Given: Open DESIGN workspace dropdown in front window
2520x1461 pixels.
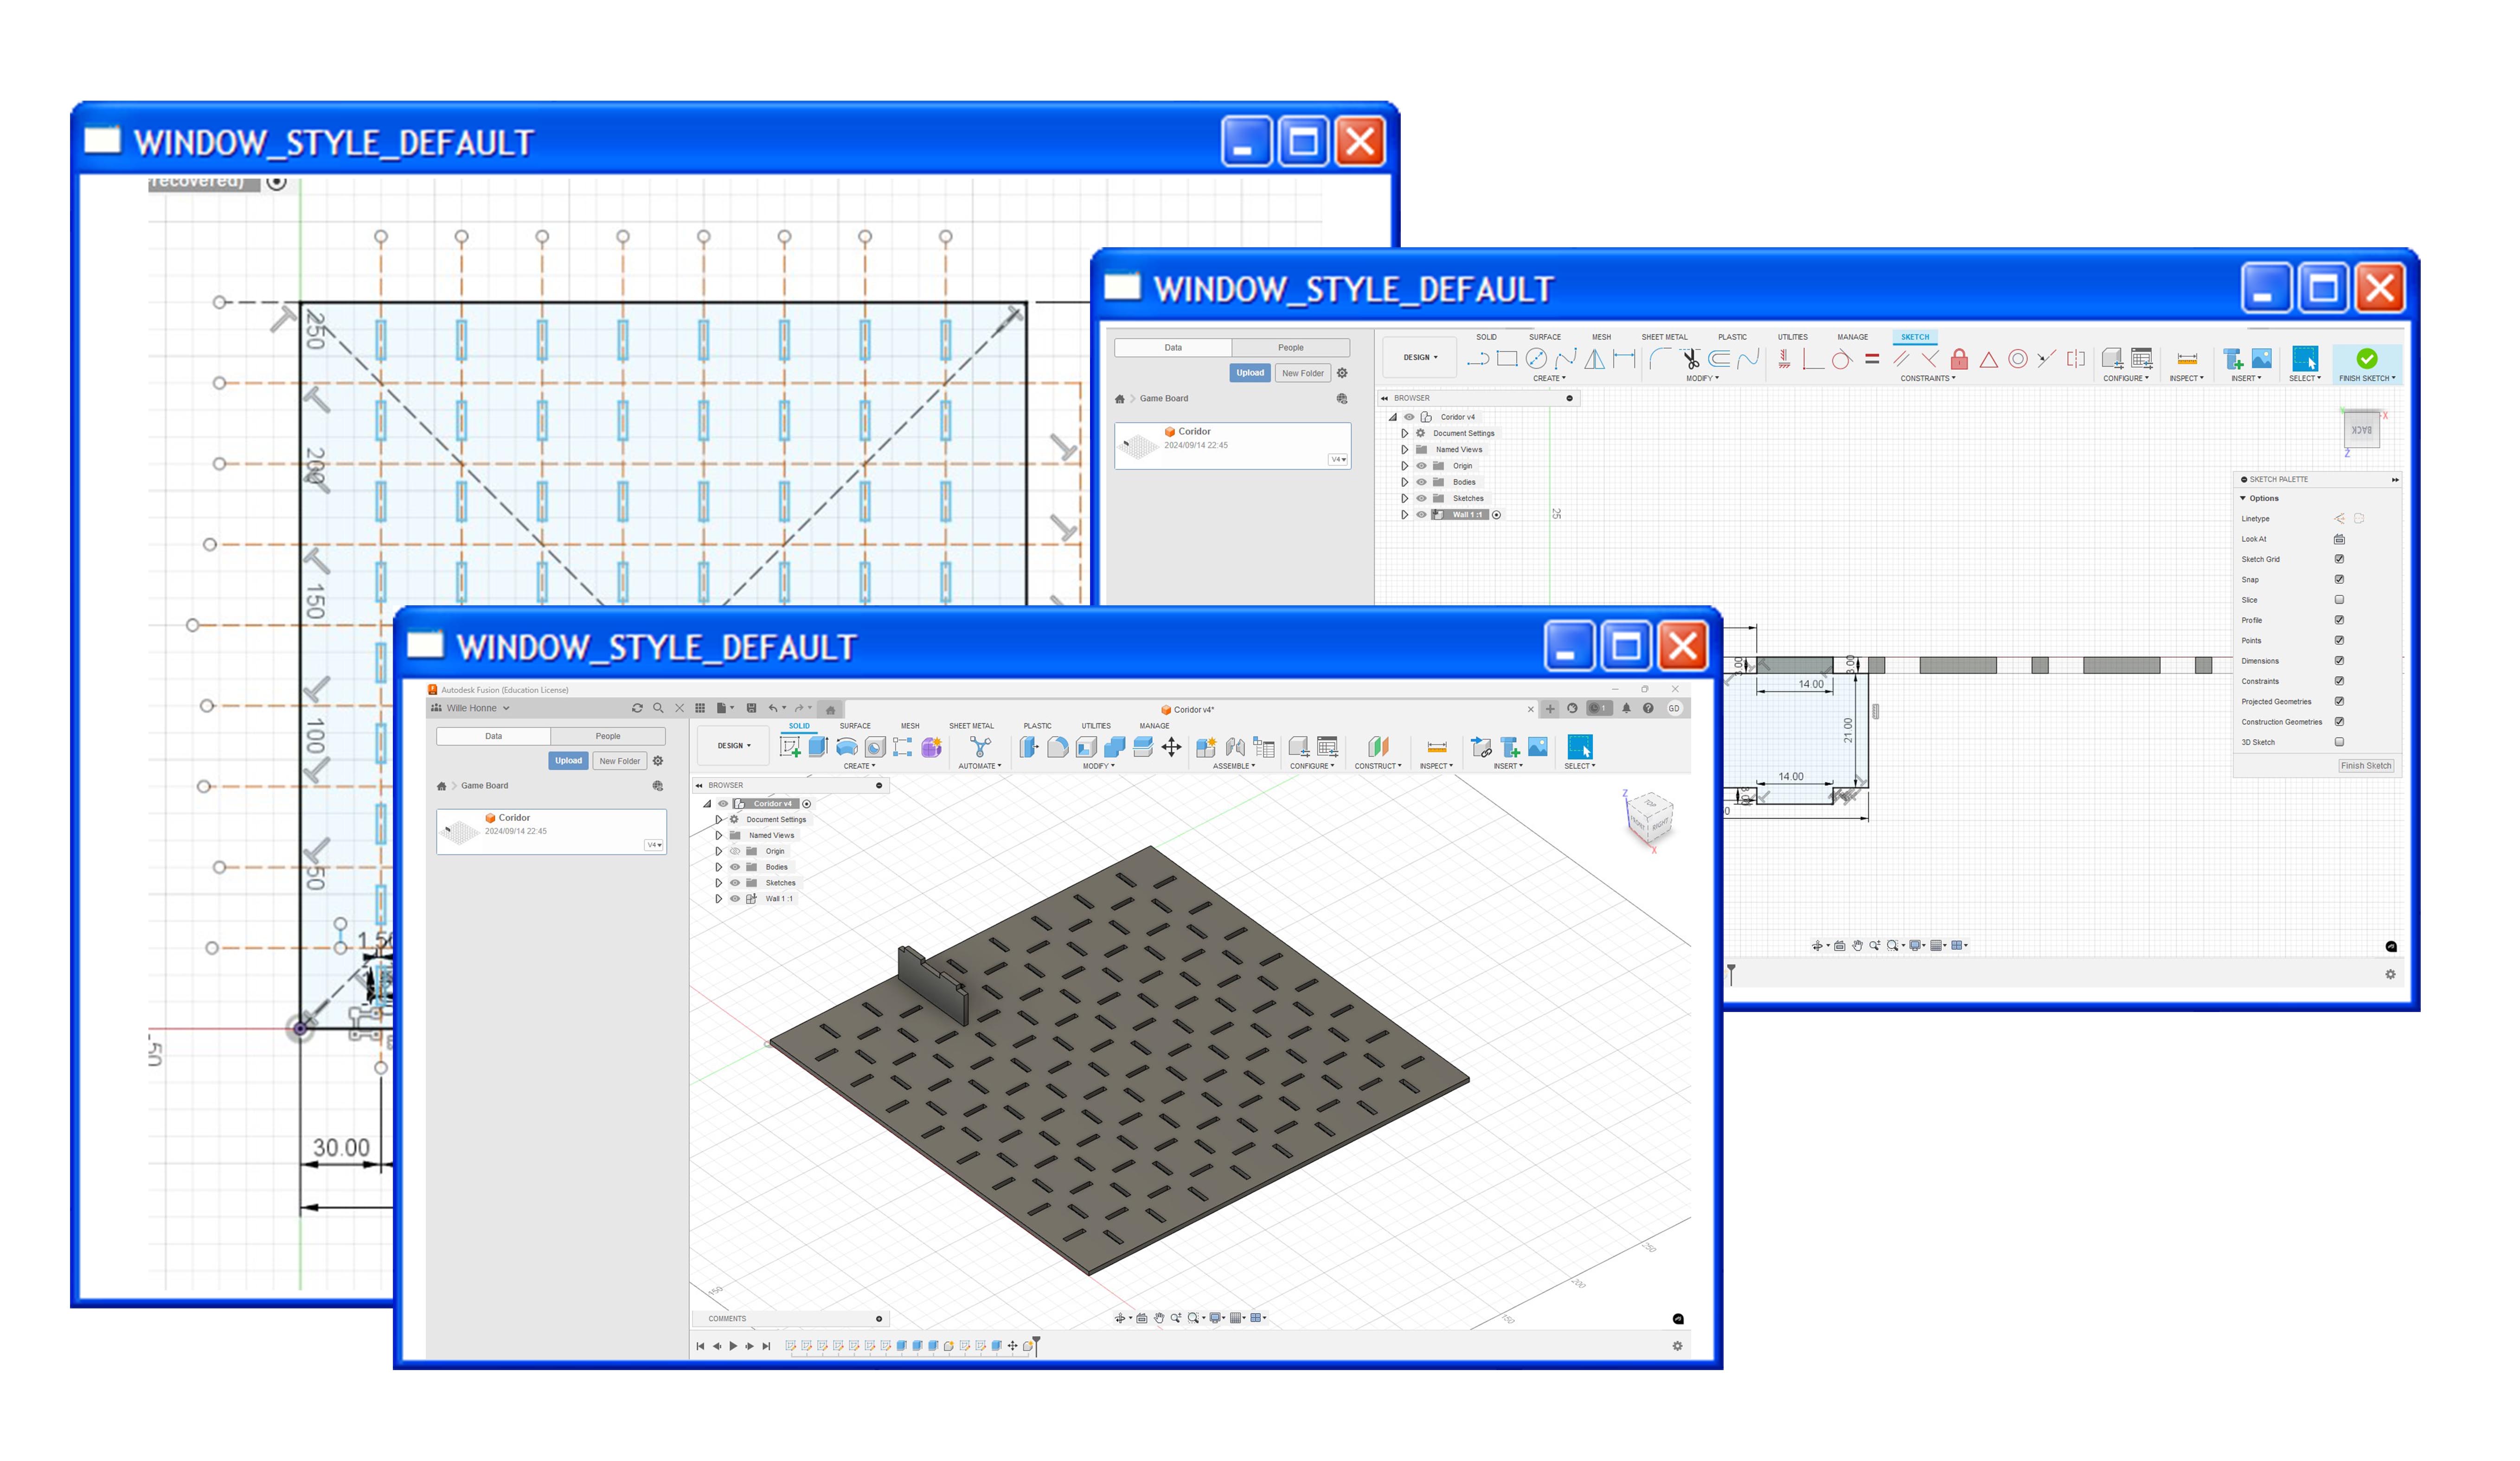Looking at the screenshot, I should click(x=734, y=746).
